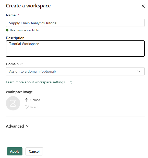Screen dimensions: 148x158
Task: Click the Description field label
Action: pos(15,38)
